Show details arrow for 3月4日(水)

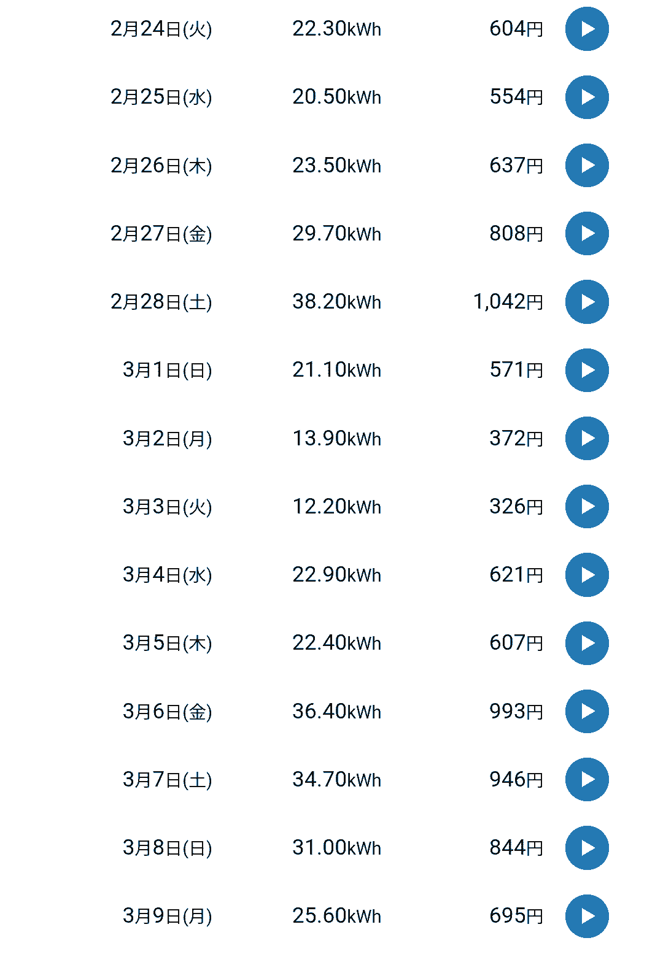(587, 575)
